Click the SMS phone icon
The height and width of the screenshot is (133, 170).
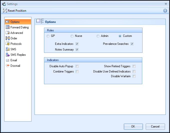[x=7, y=49]
